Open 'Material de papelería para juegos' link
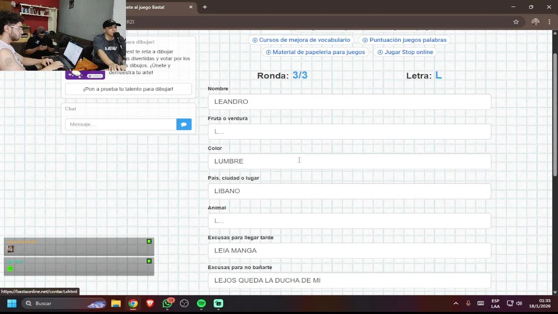 (x=316, y=52)
